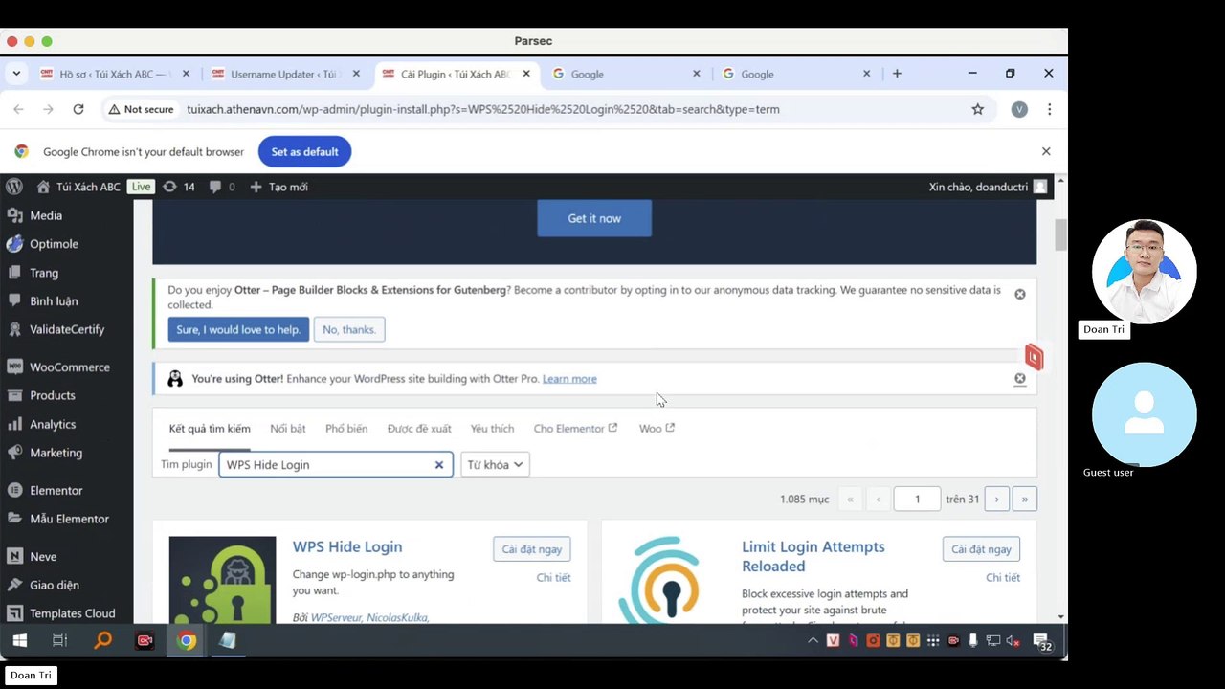1225x689 pixels.
Task: Open Mẫu Elementor in the sidebar
Action: point(67,519)
